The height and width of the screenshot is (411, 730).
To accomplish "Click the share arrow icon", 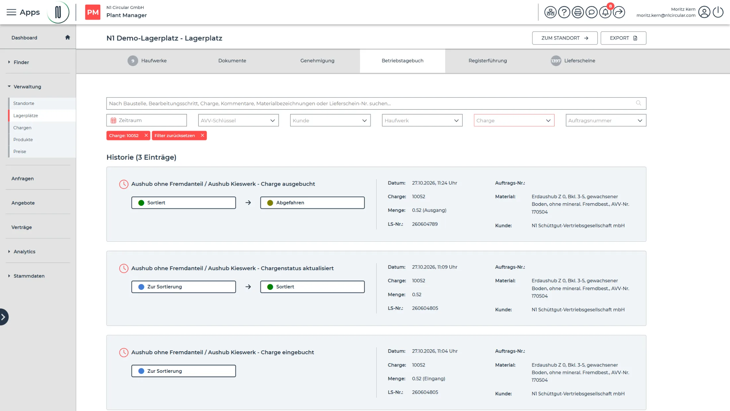I will [619, 12].
